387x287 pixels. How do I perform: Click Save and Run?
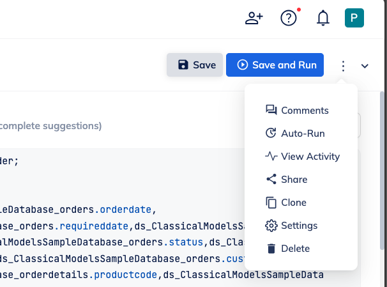[275, 65]
